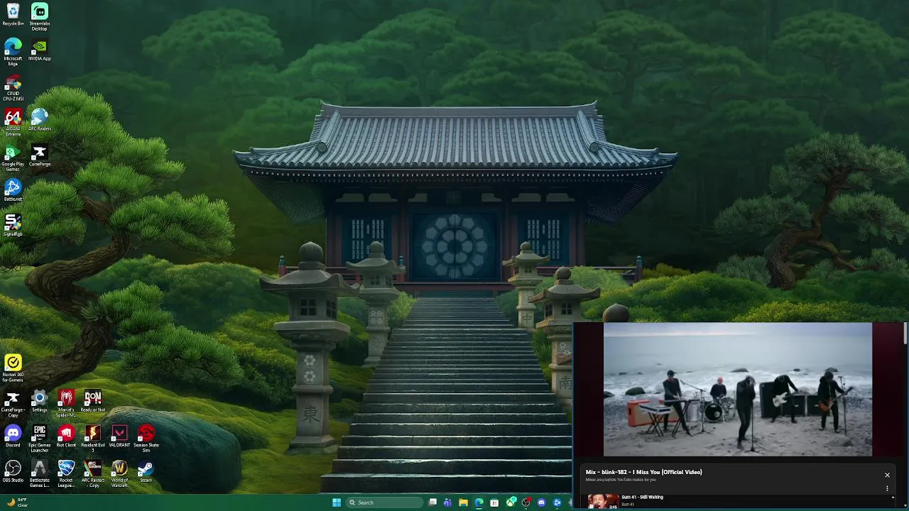
Task: Select the Ready or Not shortcut
Action: (93, 401)
